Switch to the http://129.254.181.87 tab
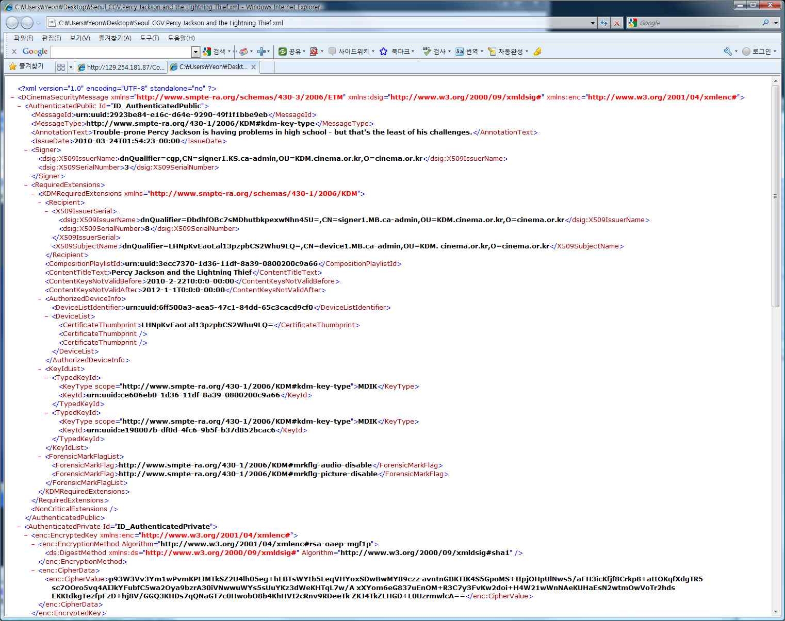The height and width of the screenshot is (621, 785). click(x=121, y=67)
